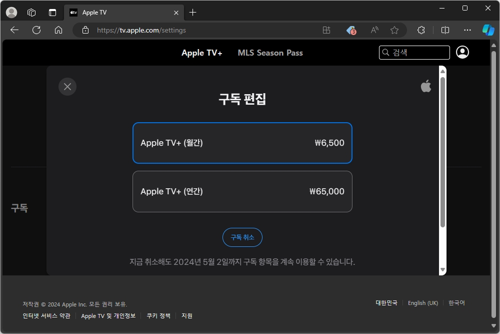This screenshot has height=334, width=500.
Task: Click the search magnifier icon
Action: (386, 53)
